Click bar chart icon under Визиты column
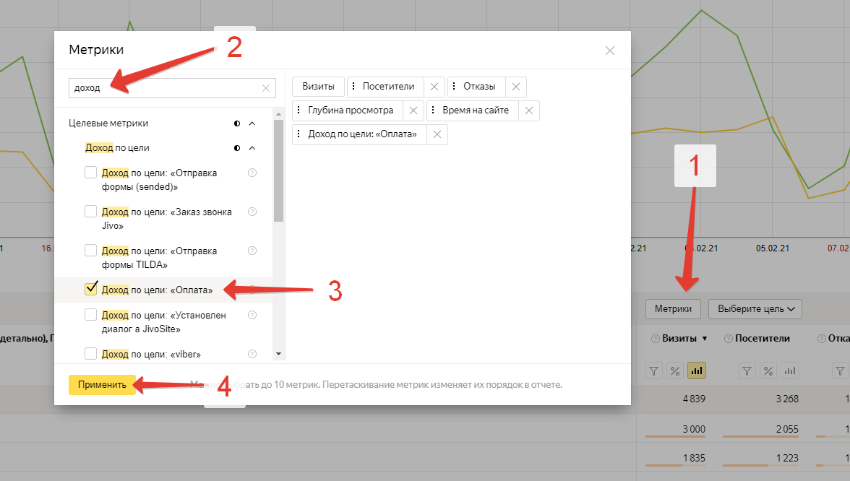The width and height of the screenshot is (850, 481). click(697, 371)
